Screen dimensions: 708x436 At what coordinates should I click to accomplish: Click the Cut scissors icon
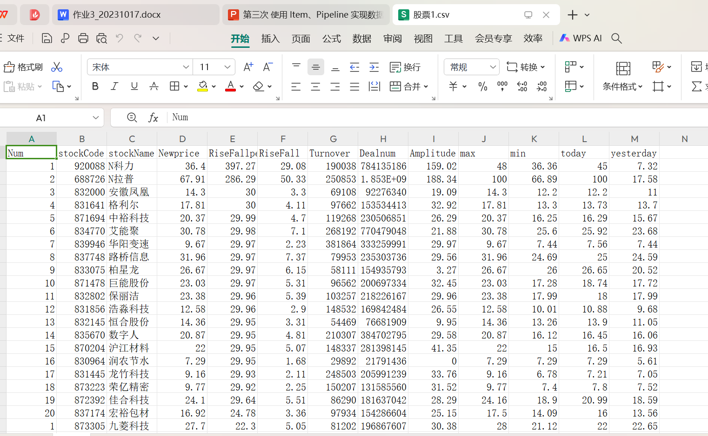coord(57,67)
